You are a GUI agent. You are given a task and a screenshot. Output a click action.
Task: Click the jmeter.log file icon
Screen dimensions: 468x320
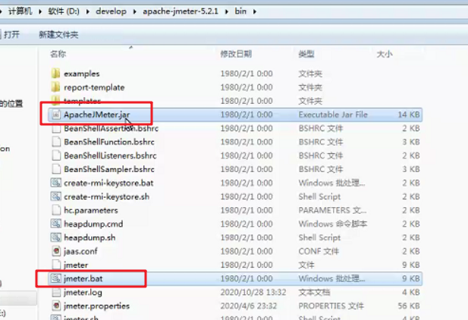point(56,292)
